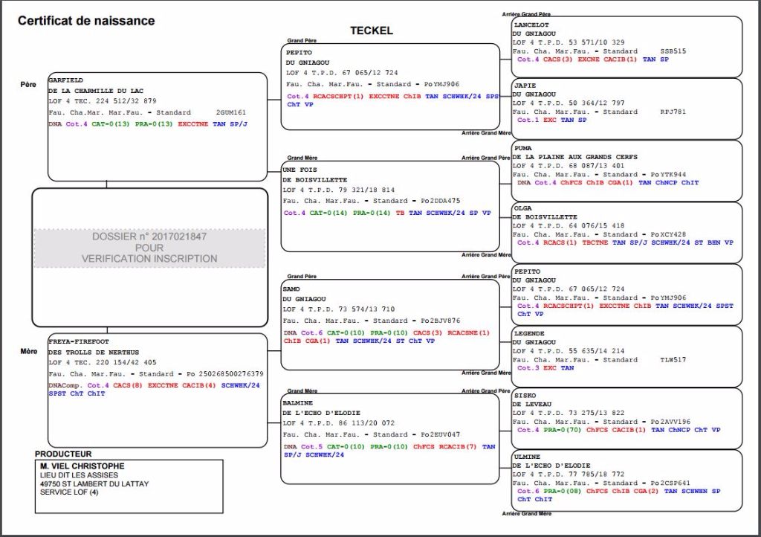This screenshot has height=537, width=761.
Task: Click the OLGA ancestor name
Action: (x=523, y=208)
